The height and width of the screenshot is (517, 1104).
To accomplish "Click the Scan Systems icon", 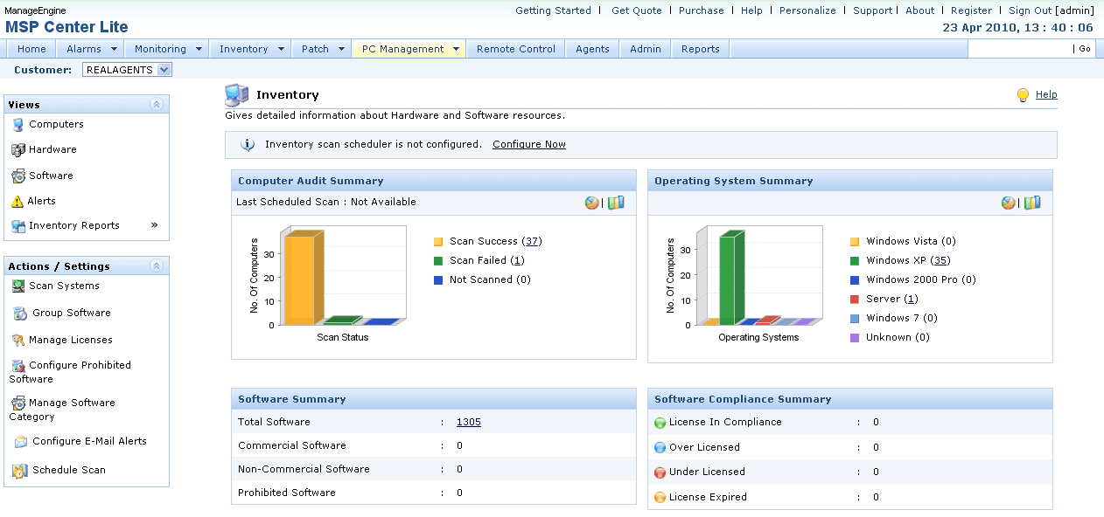I will 18,286.
